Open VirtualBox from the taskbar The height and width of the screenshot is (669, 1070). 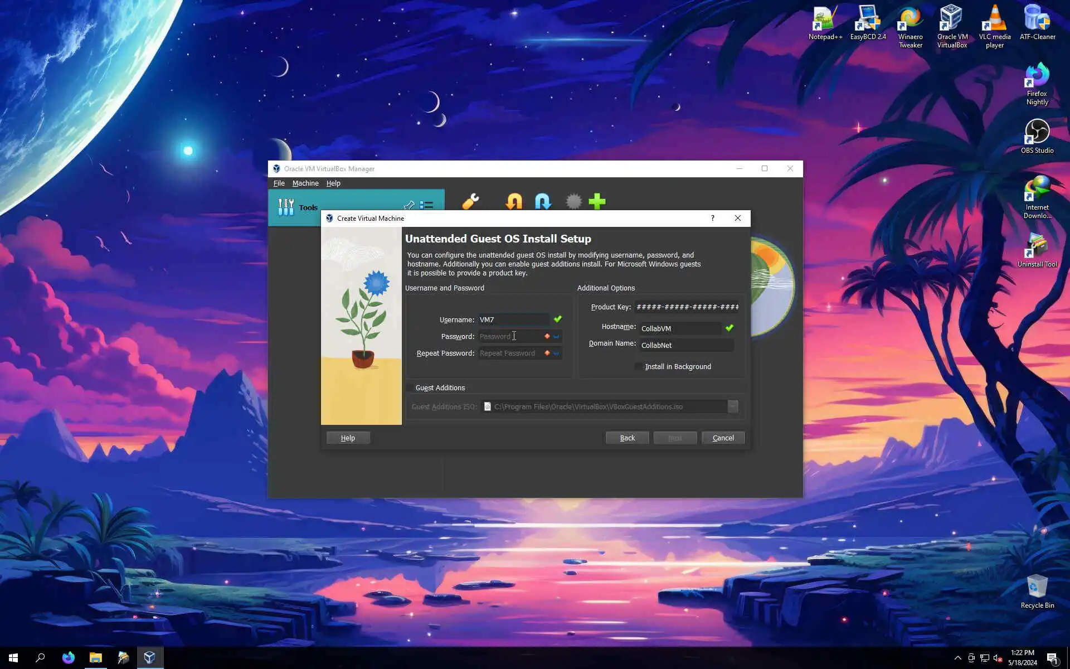(x=149, y=657)
